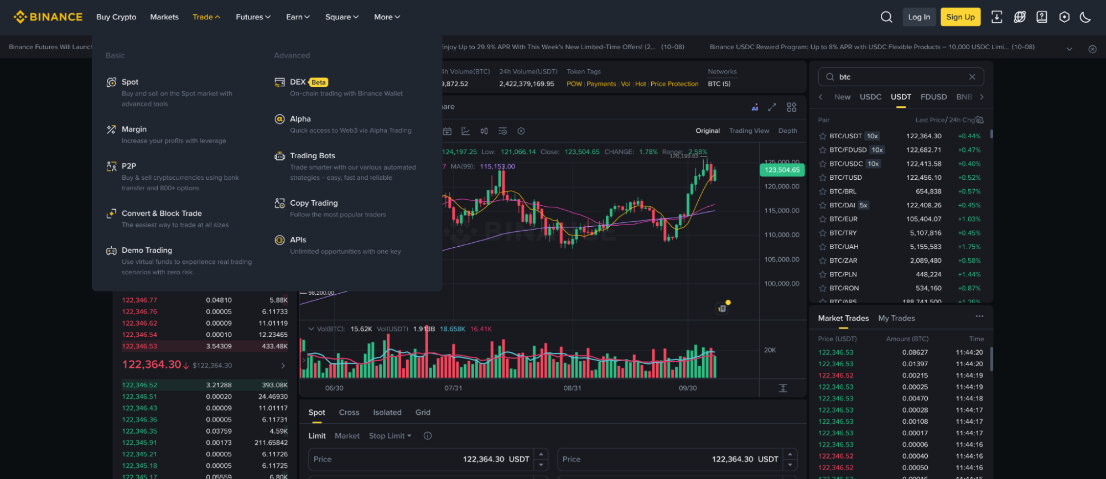Expand announcements with the chevron arrow
1106x479 pixels.
point(1069,49)
